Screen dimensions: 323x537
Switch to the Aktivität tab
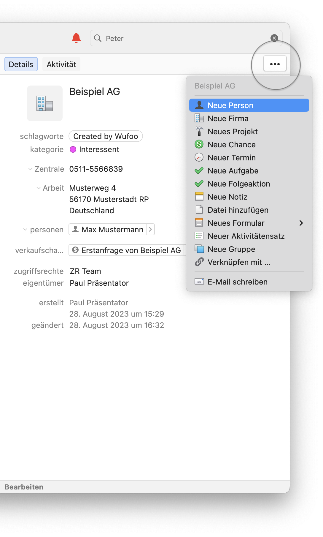pos(61,64)
